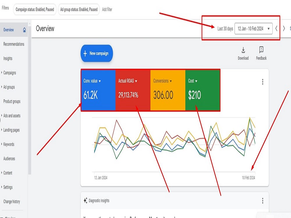Open Change history in the sidebar
The width and height of the screenshot is (291, 218).
coord(12,201)
